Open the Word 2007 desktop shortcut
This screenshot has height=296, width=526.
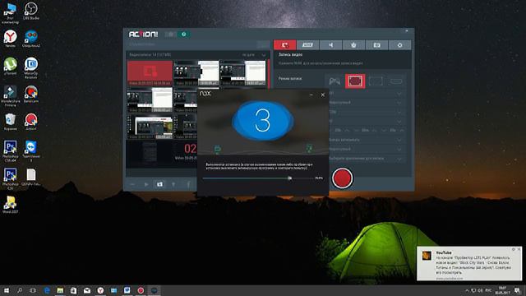(10, 205)
